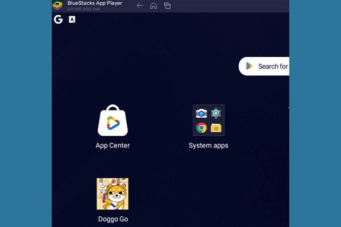Screen dimensions: 341x227
Task: Go back with the arrow button
Action: 140,6
